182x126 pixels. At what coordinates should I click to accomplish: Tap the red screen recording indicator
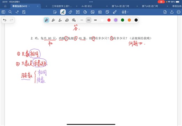(161, 2)
